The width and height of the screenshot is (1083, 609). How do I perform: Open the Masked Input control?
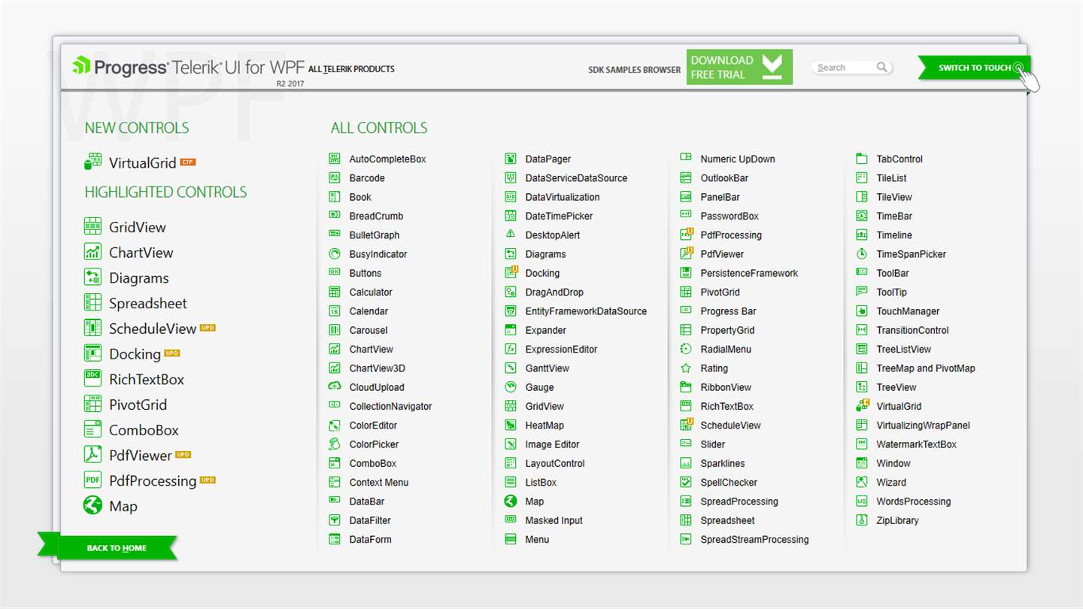[554, 520]
